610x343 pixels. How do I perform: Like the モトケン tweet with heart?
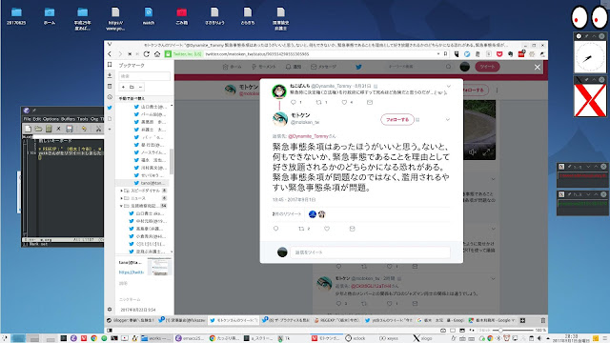tap(327, 229)
